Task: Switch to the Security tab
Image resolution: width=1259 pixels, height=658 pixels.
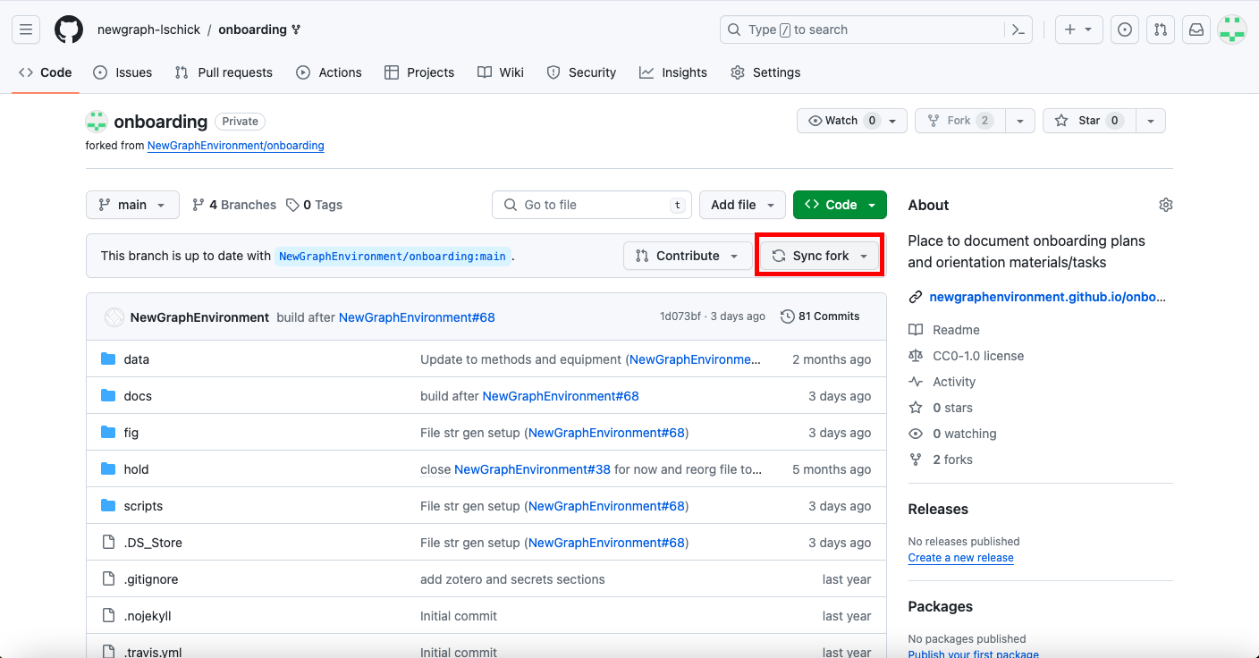Action: [581, 72]
